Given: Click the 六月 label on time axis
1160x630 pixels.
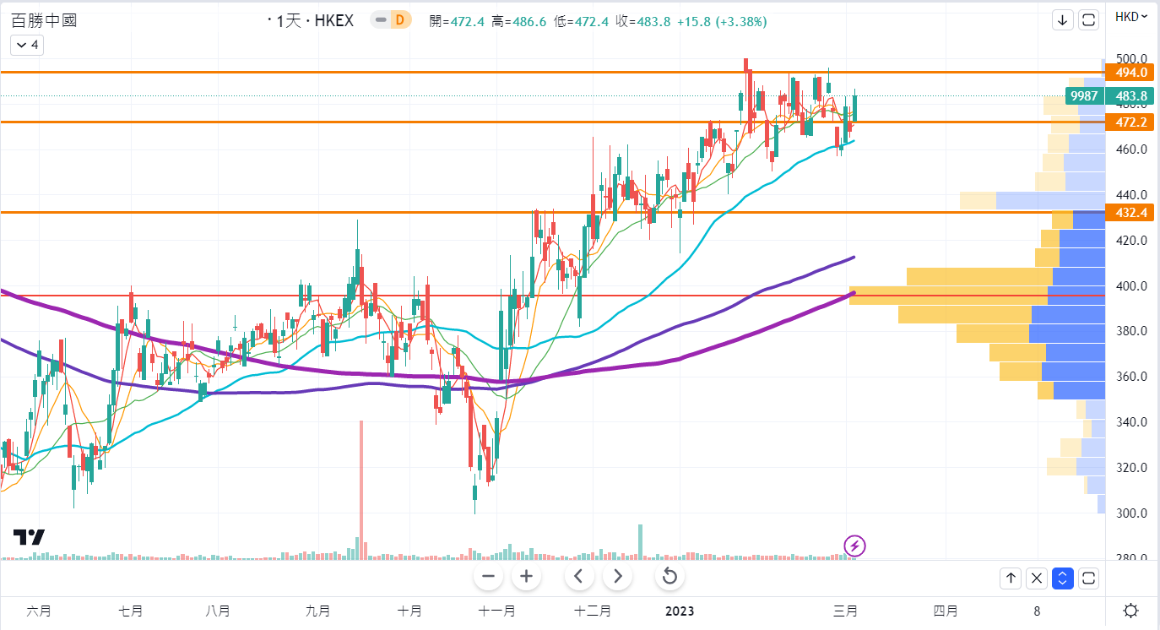Looking at the screenshot, I should coord(39,611).
